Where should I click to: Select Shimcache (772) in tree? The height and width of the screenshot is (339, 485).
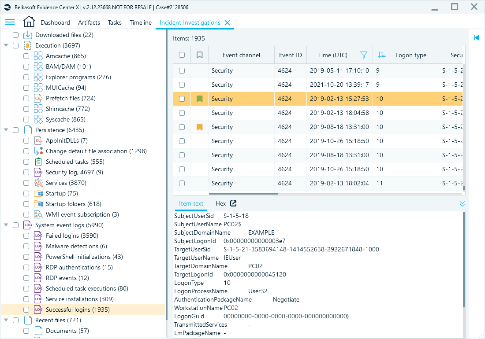click(x=68, y=109)
